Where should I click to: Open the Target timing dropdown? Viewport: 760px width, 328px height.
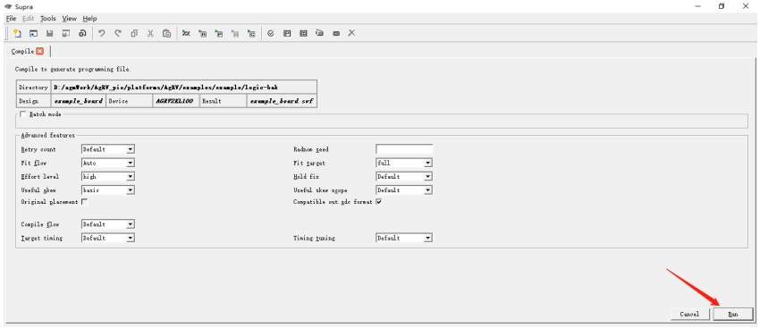click(107, 238)
